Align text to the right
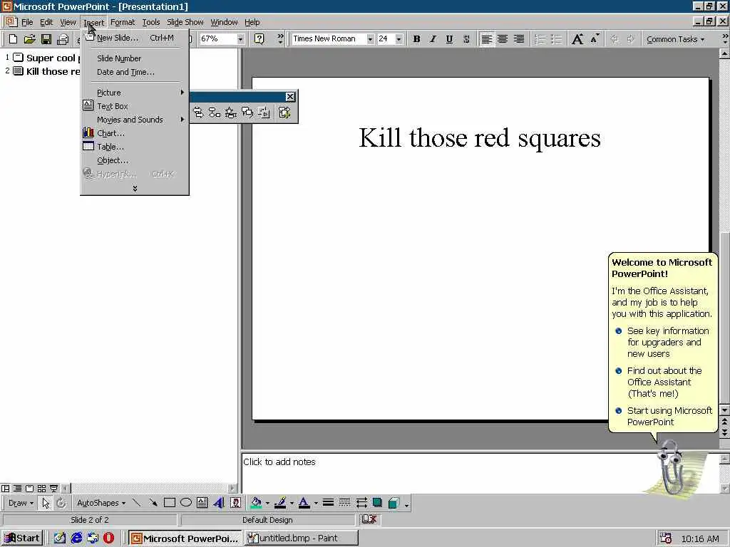The height and width of the screenshot is (547, 730). pos(519,39)
